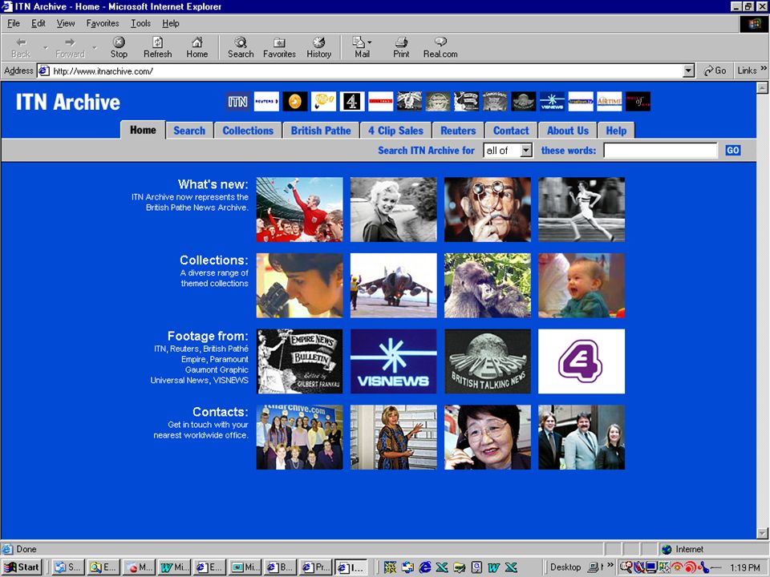
Task: Click the Collections heading link
Action: point(213,260)
